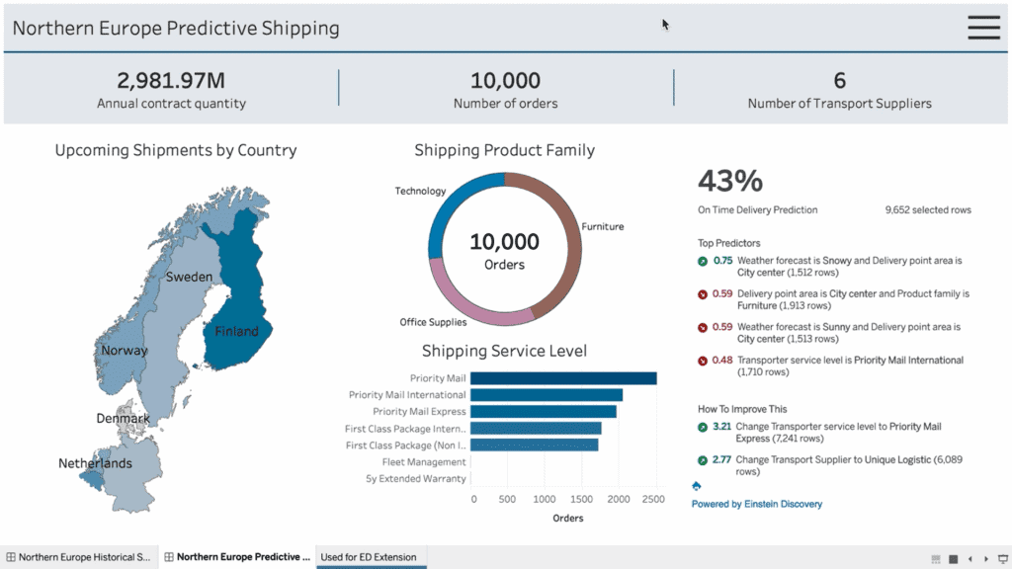Click the red arrow beside the 0.48 predictor
Screen dimensions: 1012x569
click(x=703, y=361)
